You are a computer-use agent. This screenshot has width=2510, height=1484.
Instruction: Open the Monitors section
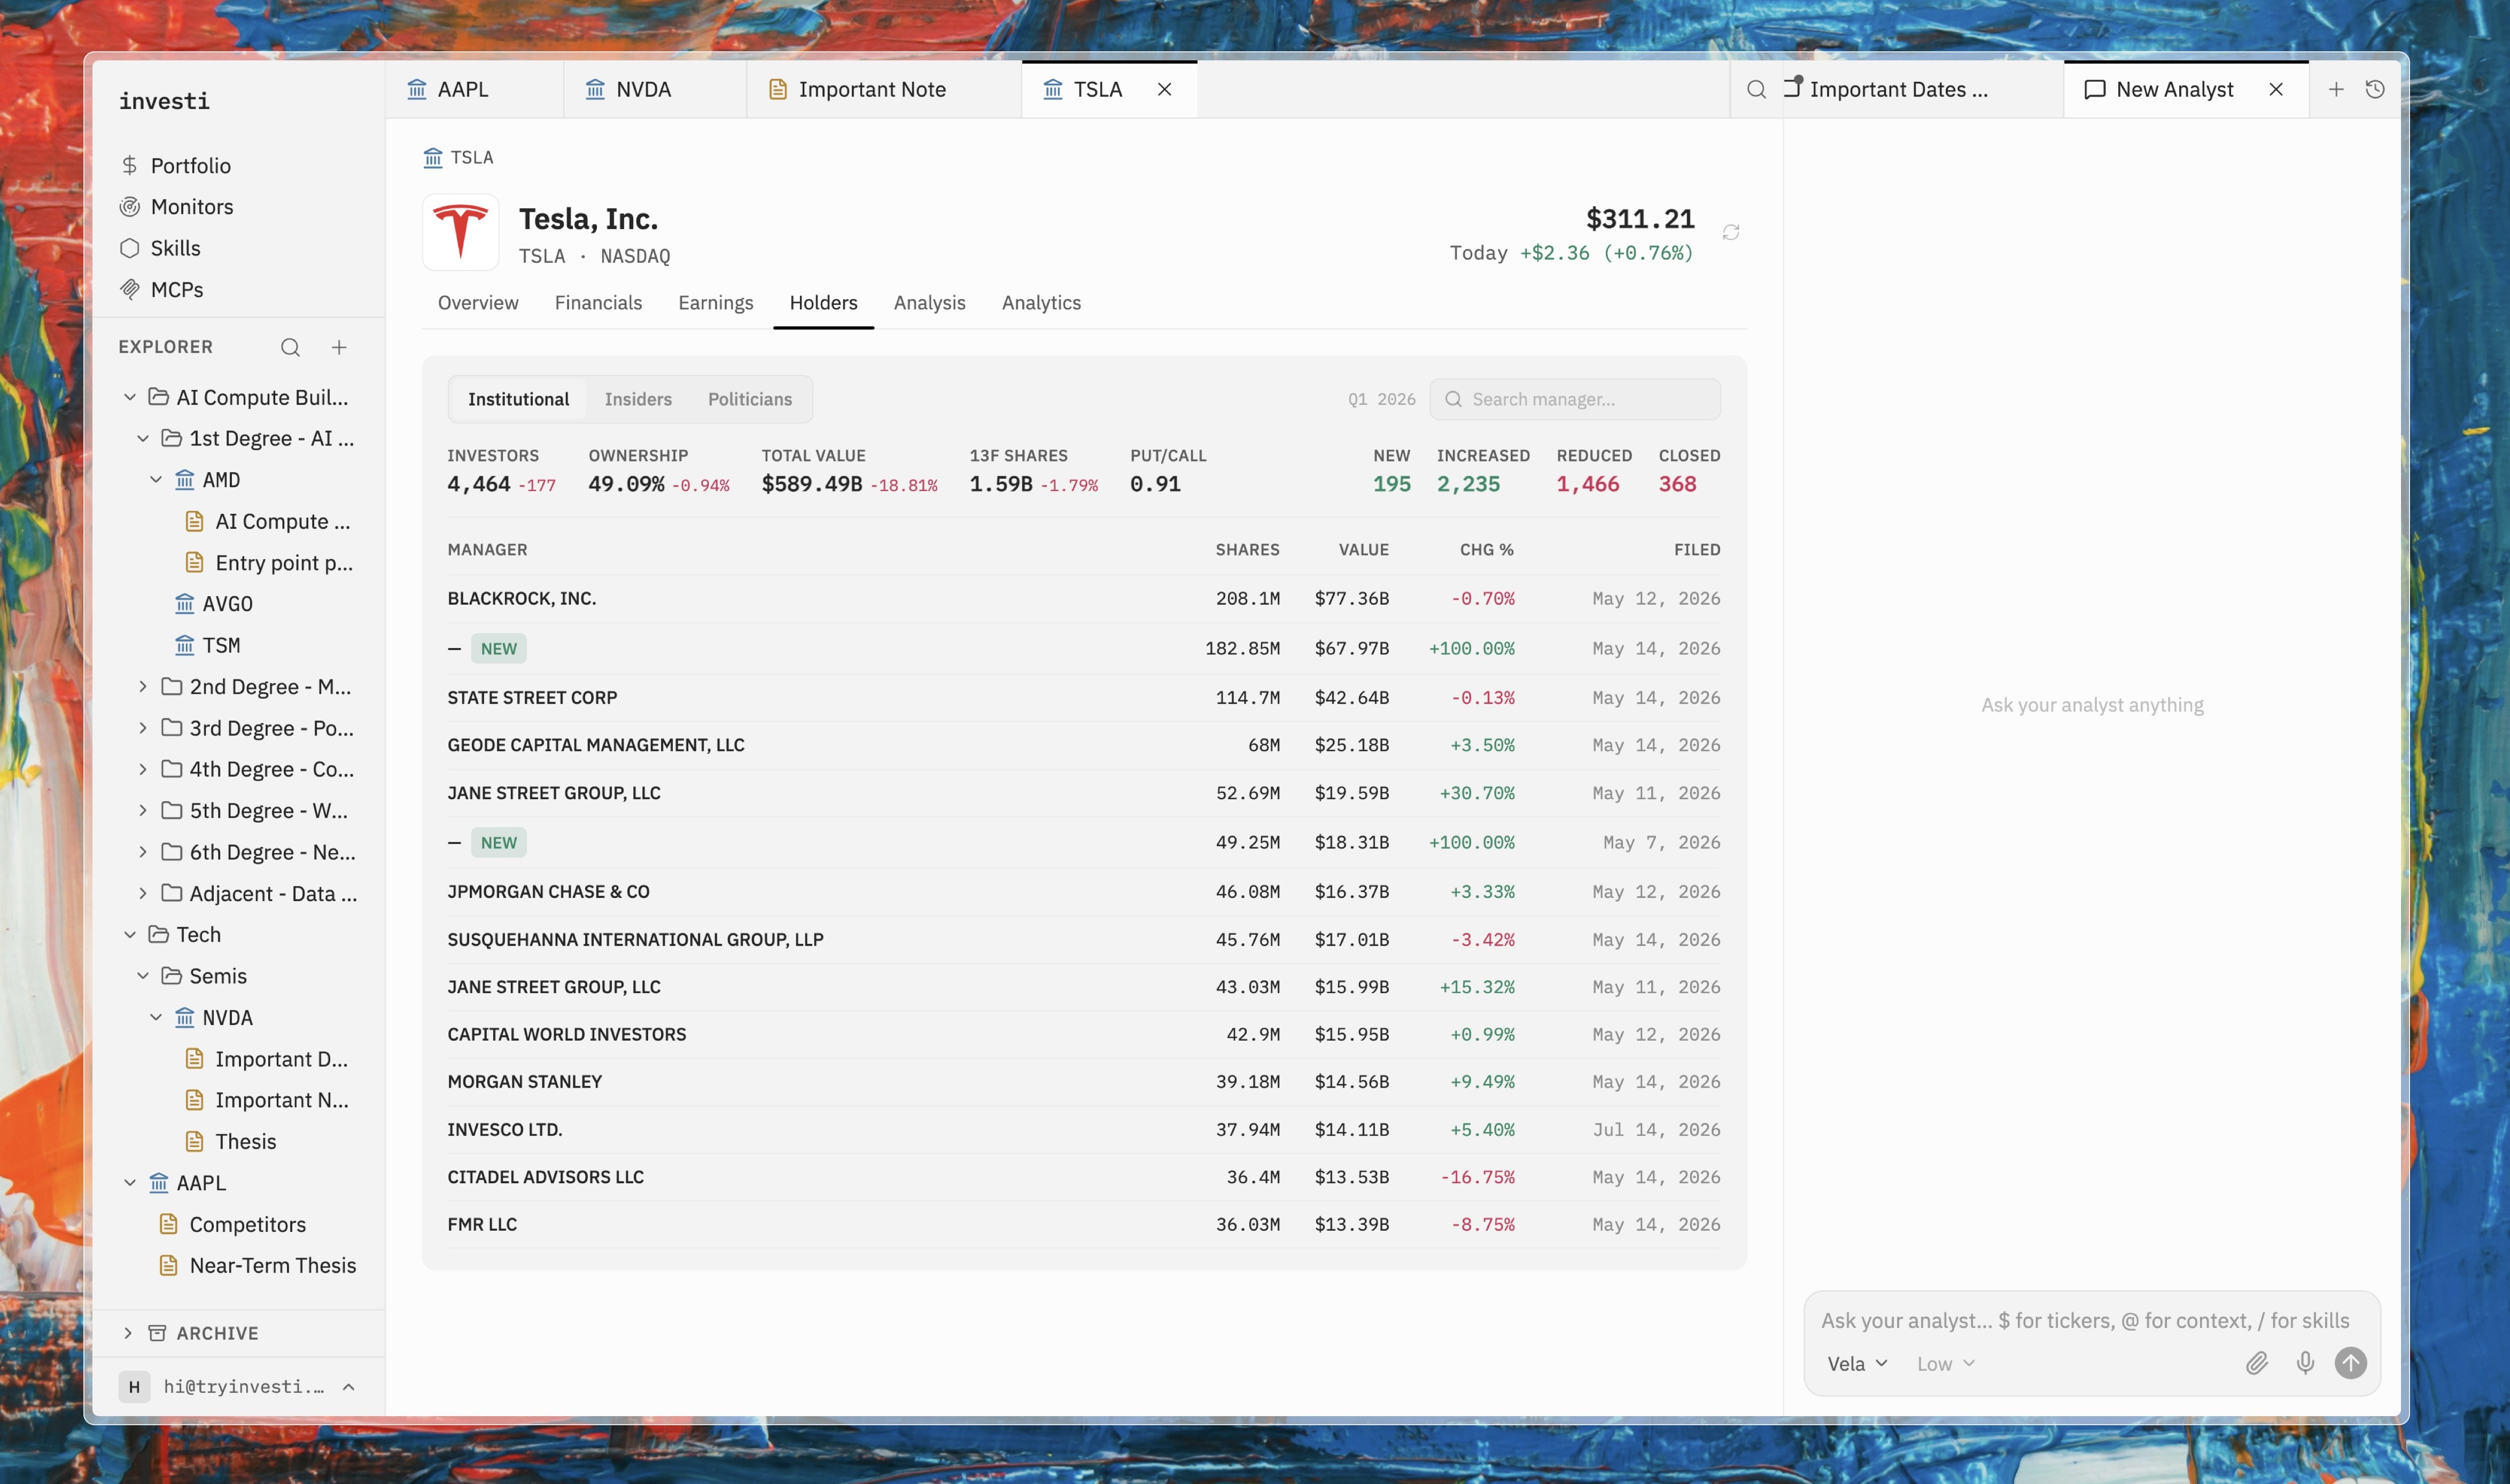click(192, 206)
